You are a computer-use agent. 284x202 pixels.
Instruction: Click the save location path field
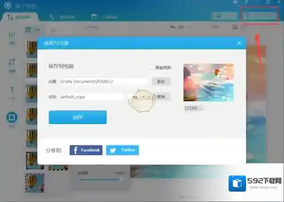pos(103,81)
